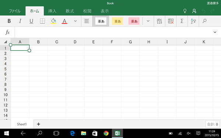Switch to the ホーム tab

tap(35, 11)
